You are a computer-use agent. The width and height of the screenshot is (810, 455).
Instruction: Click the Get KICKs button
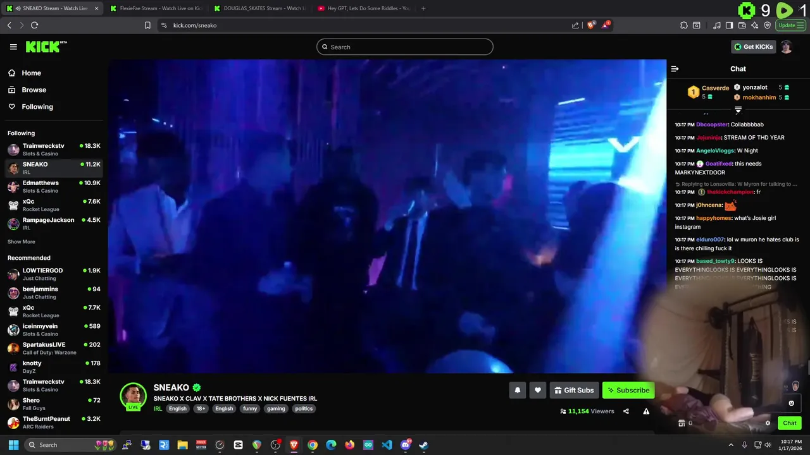point(753,47)
